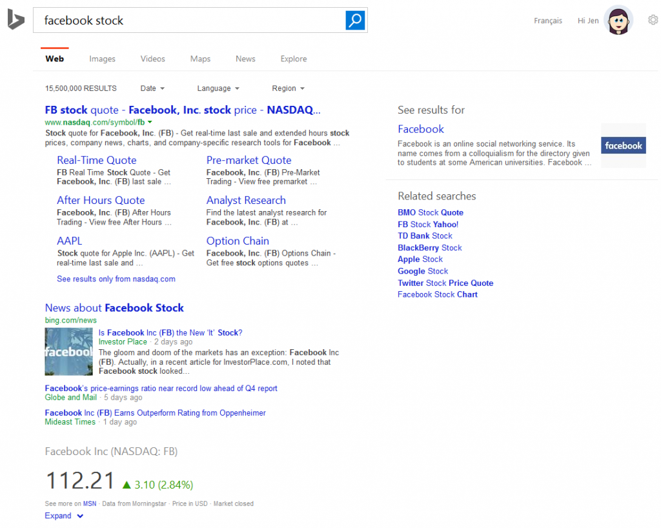This screenshot has width=661, height=528.
Task: Click the Facebook news article thumbnail
Action: pyautogui.click(x=68, y=351)
